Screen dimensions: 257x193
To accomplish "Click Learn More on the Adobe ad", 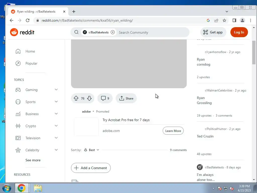I will tap(173, 131).
